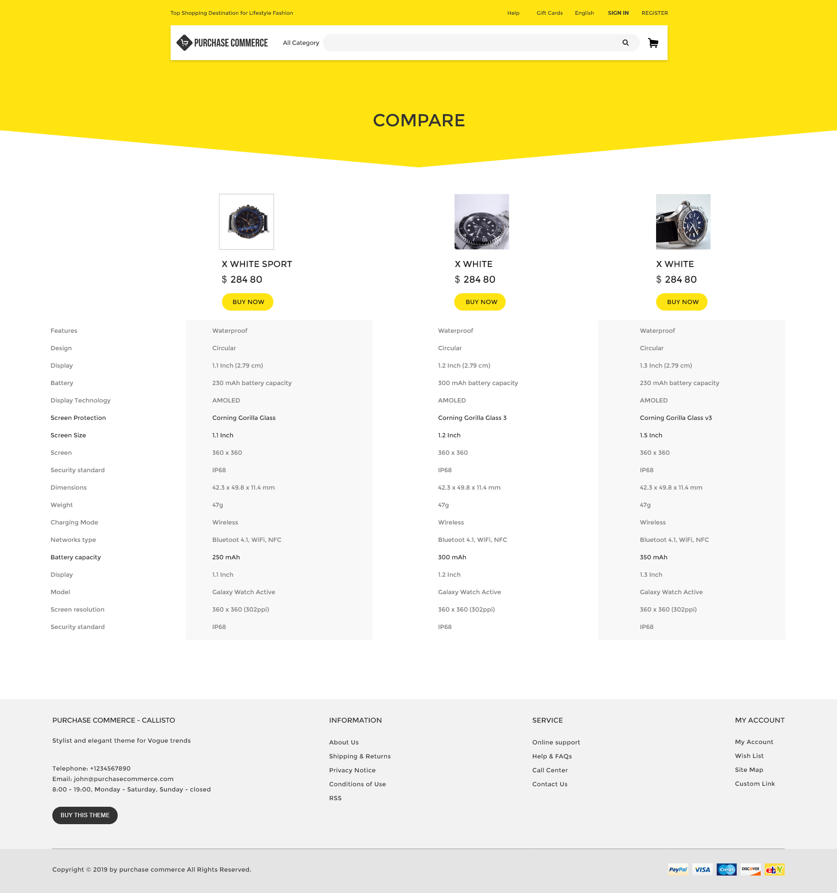The image size is (837, 893).
Task: Click the shopping cart icon
Action: click(654, 42)
